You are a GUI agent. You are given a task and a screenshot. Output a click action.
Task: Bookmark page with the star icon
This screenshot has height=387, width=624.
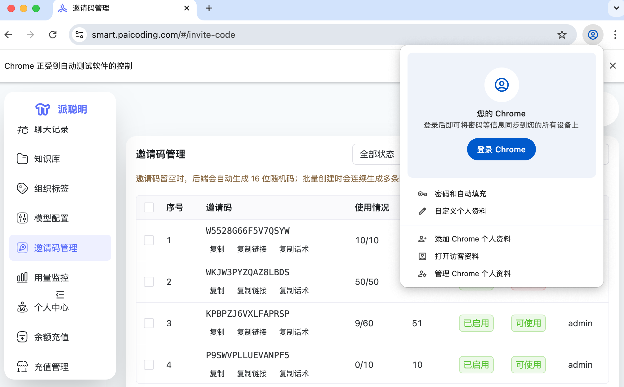(x=562, y=35)
